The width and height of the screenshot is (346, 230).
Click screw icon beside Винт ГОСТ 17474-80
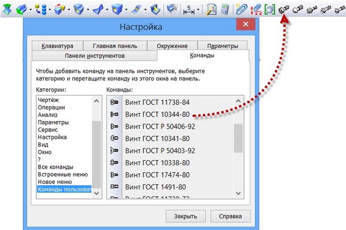coord(114,175)
